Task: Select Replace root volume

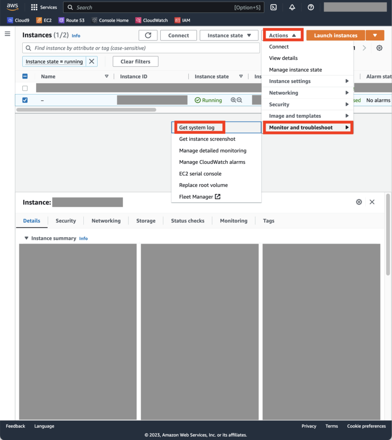Action: tap(216, 185)
